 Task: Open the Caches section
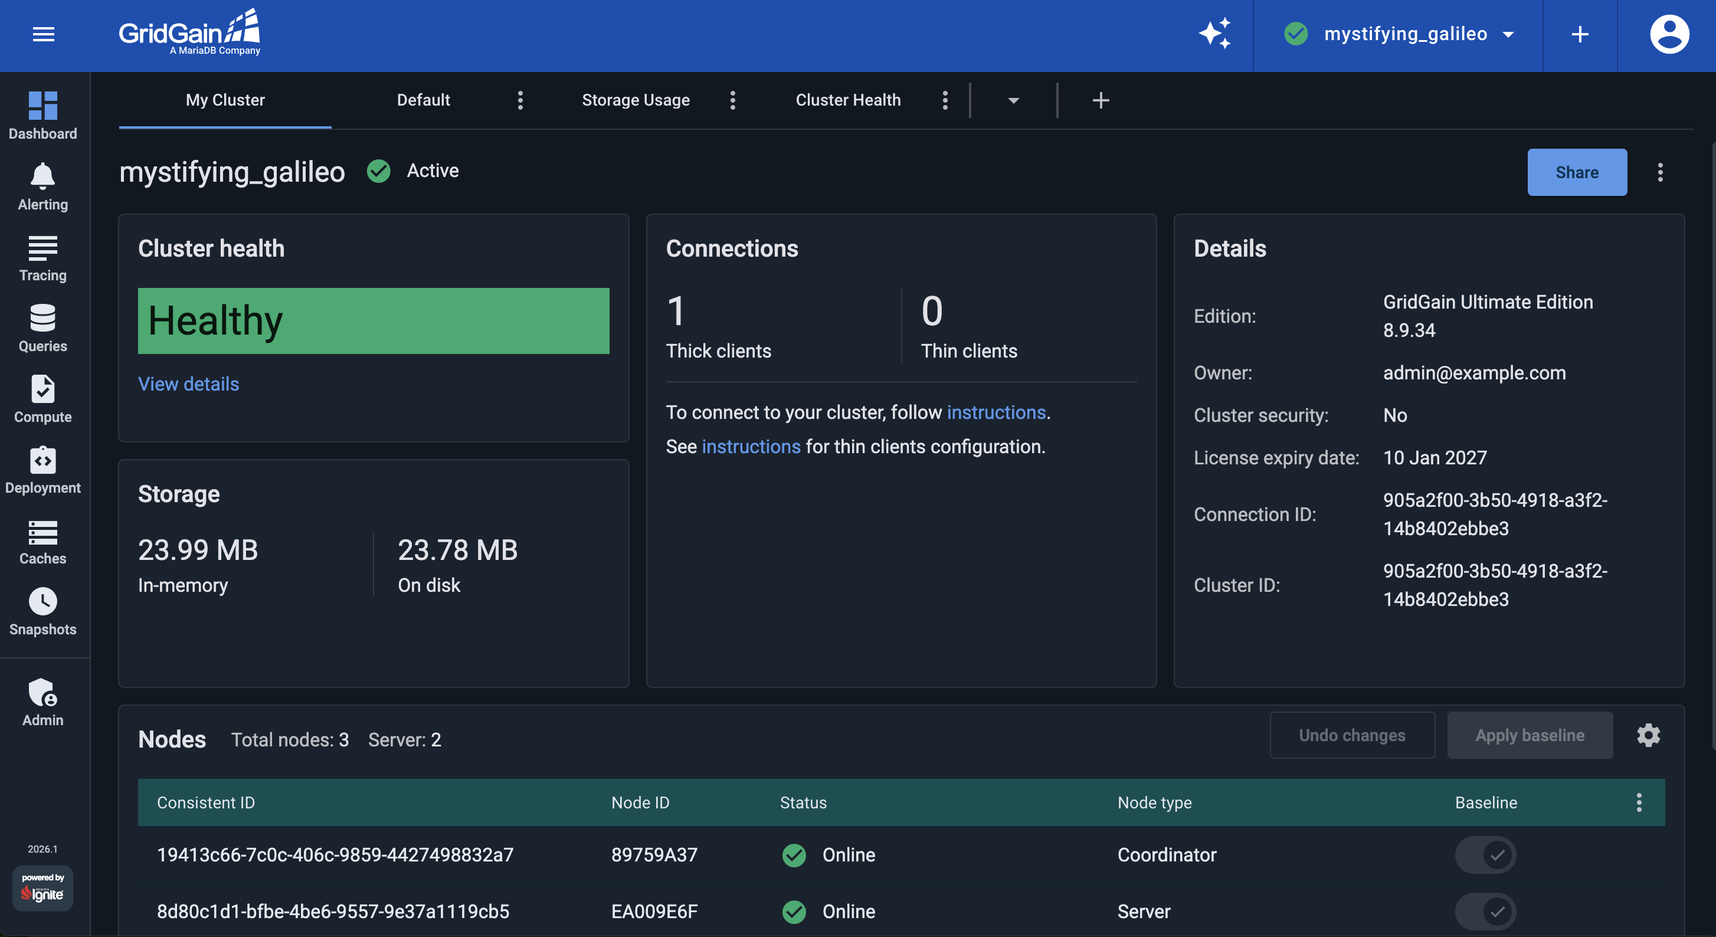42,542
